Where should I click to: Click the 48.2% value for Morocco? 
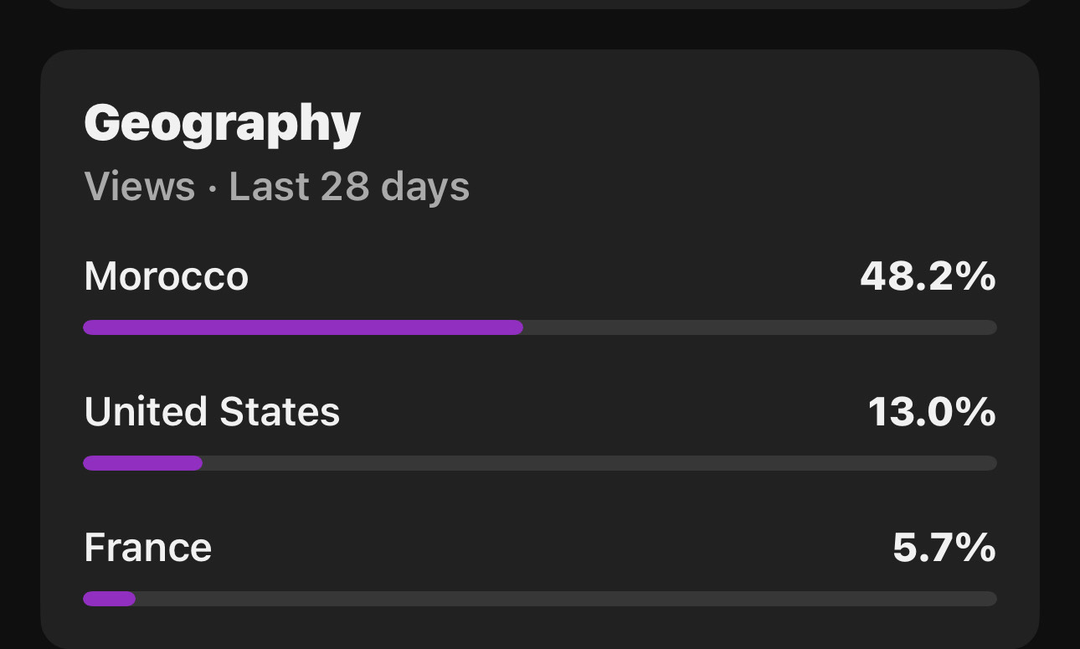click(927, 276)
